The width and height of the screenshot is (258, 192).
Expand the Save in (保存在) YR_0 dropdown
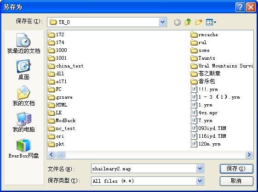pos(162,22)
